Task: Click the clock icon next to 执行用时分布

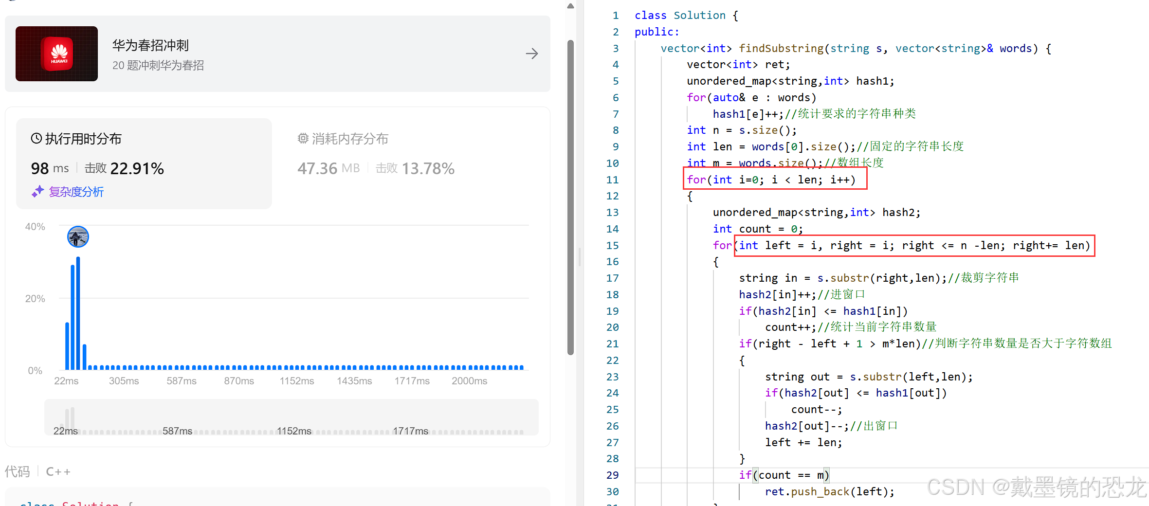Action: [36, 139]
